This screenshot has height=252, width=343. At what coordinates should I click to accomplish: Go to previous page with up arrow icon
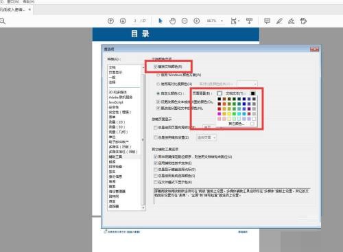[x=110, y=21]
